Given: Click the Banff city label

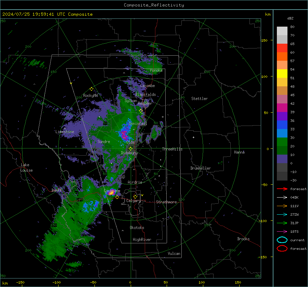Looking at the screenshot, I should 56,190.
